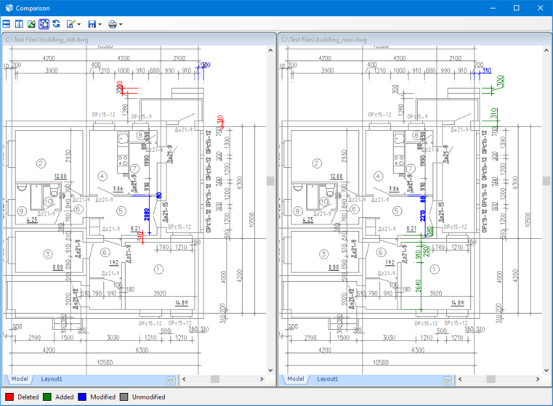Screen dimensions: 553x406
Task: Minimize the Comparison window
Action: (x=493, y=8)
